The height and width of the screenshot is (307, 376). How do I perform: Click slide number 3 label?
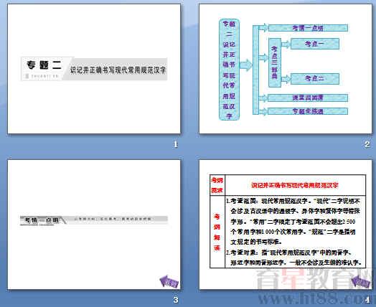176,300
